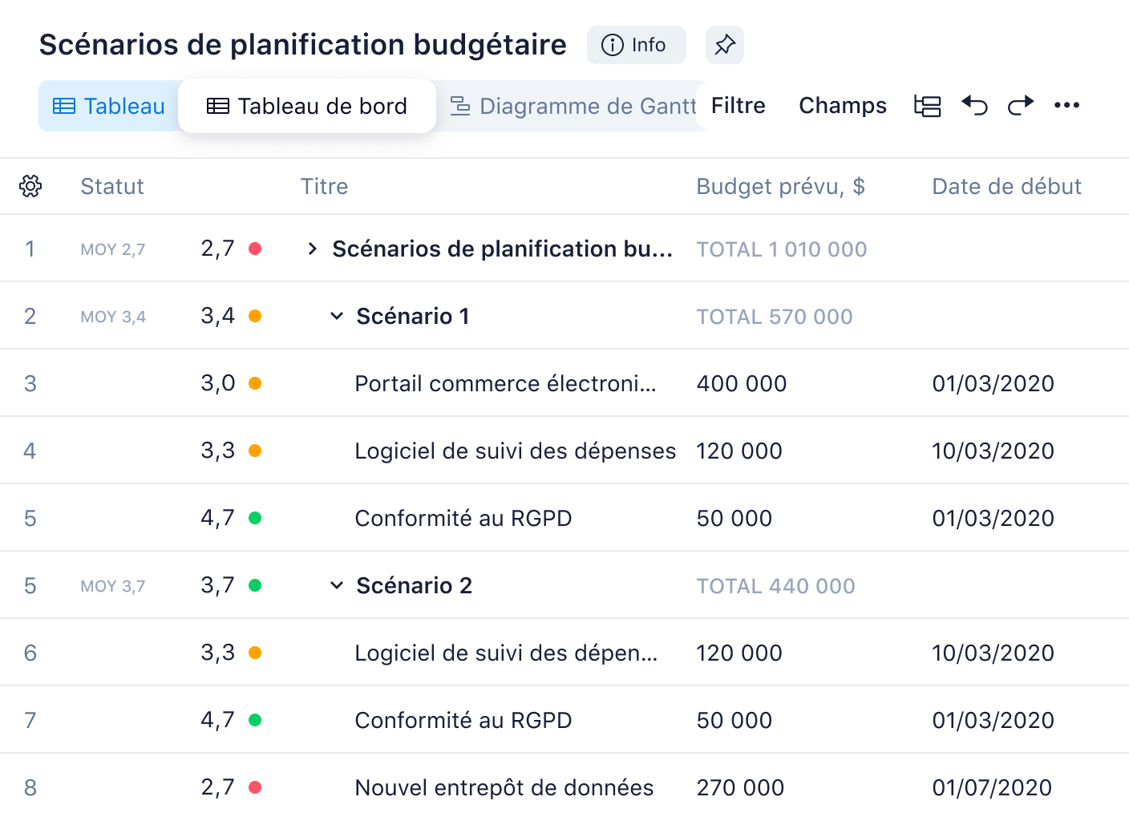Open the more options ellipsis menu

pos(1066,105)
